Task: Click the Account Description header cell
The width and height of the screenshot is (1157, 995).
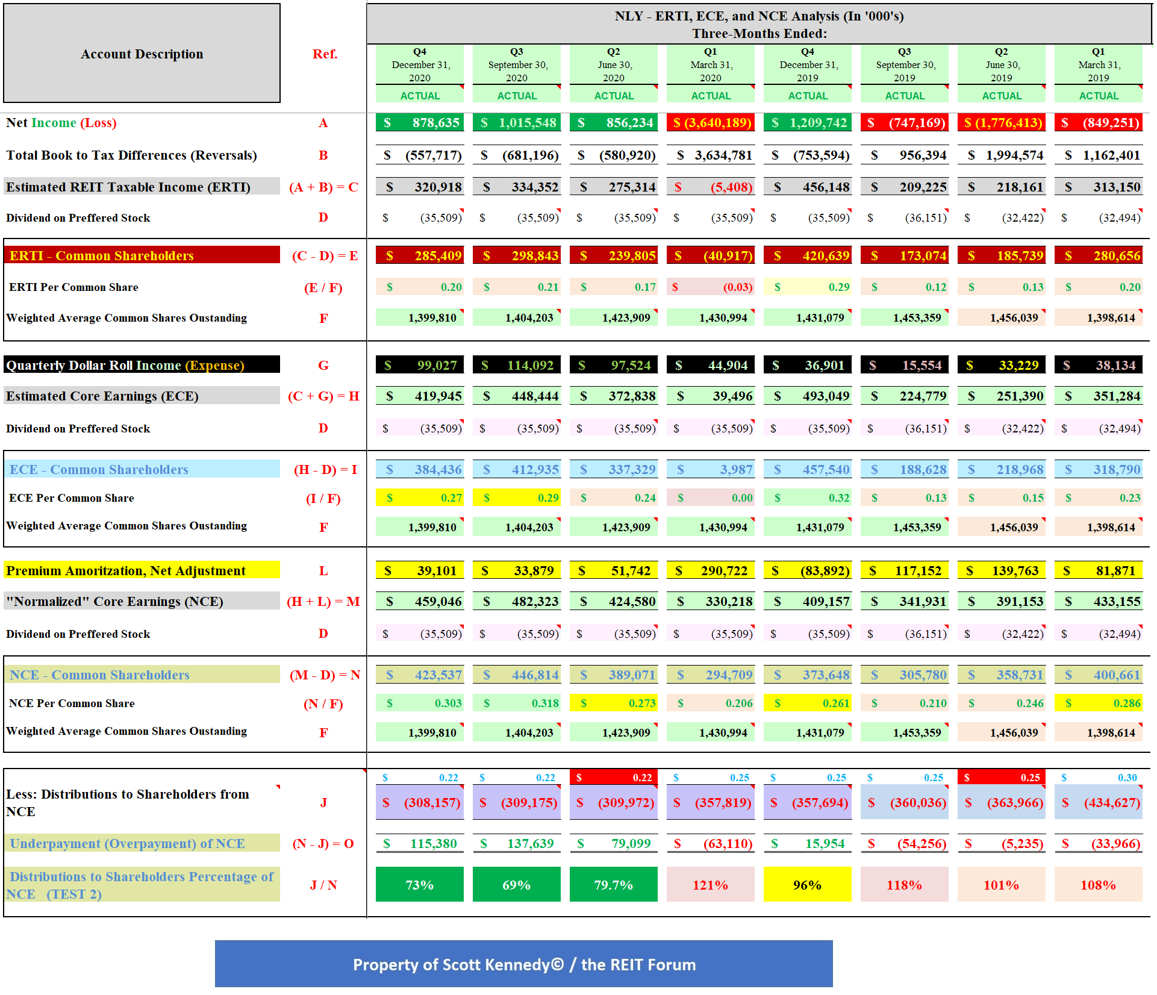Action: coord(142,54)
